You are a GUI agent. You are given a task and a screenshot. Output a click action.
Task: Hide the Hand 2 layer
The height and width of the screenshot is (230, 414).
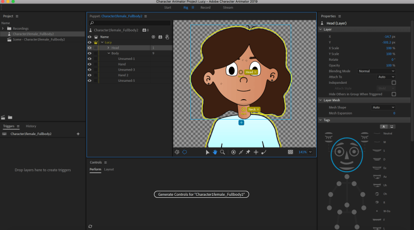point(90,75)
